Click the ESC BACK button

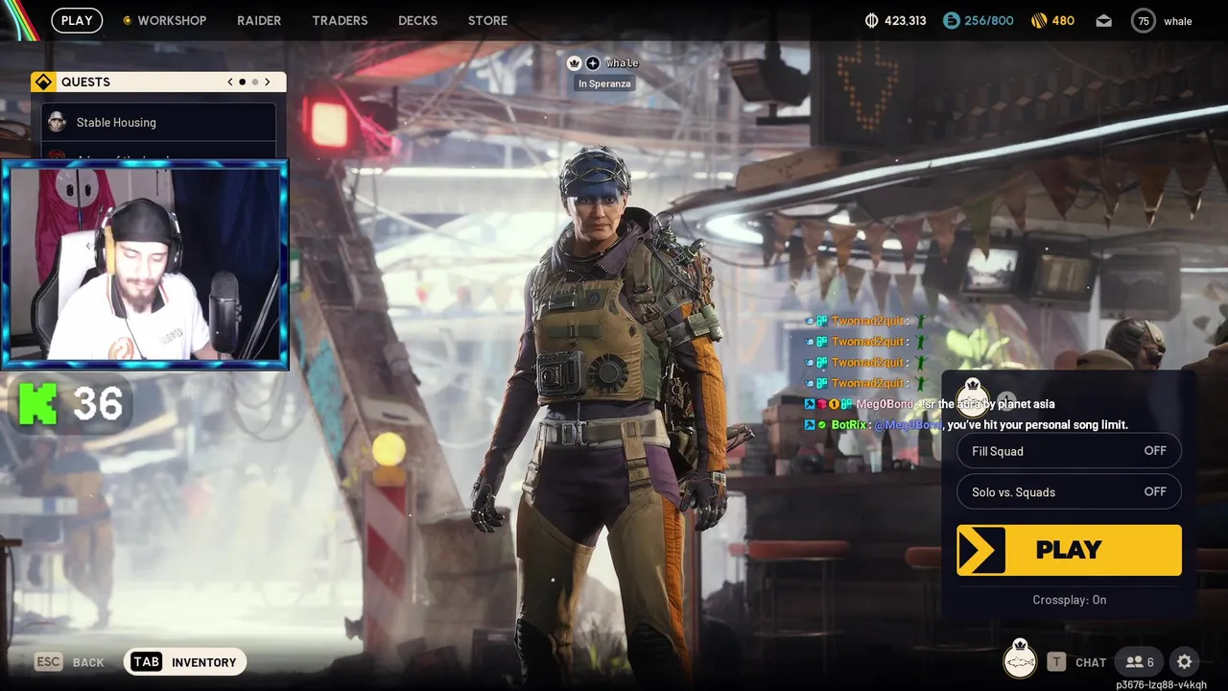coord(69,662)
